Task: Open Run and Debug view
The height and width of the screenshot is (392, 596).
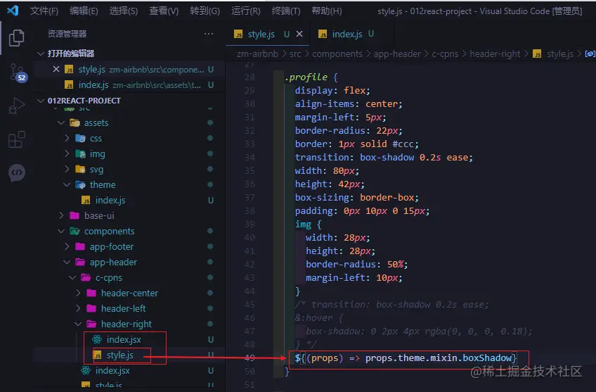Action: coord(16,106)
